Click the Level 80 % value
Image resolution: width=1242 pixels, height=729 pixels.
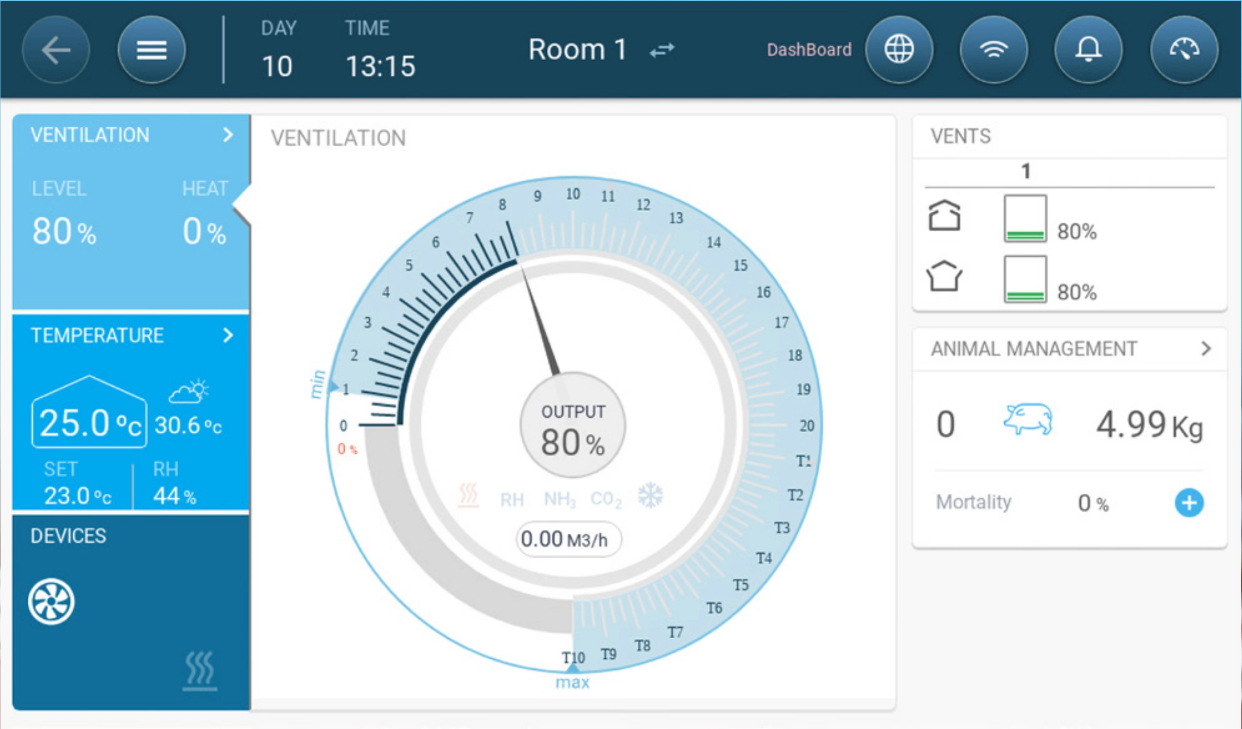click(x=64, y=231)
